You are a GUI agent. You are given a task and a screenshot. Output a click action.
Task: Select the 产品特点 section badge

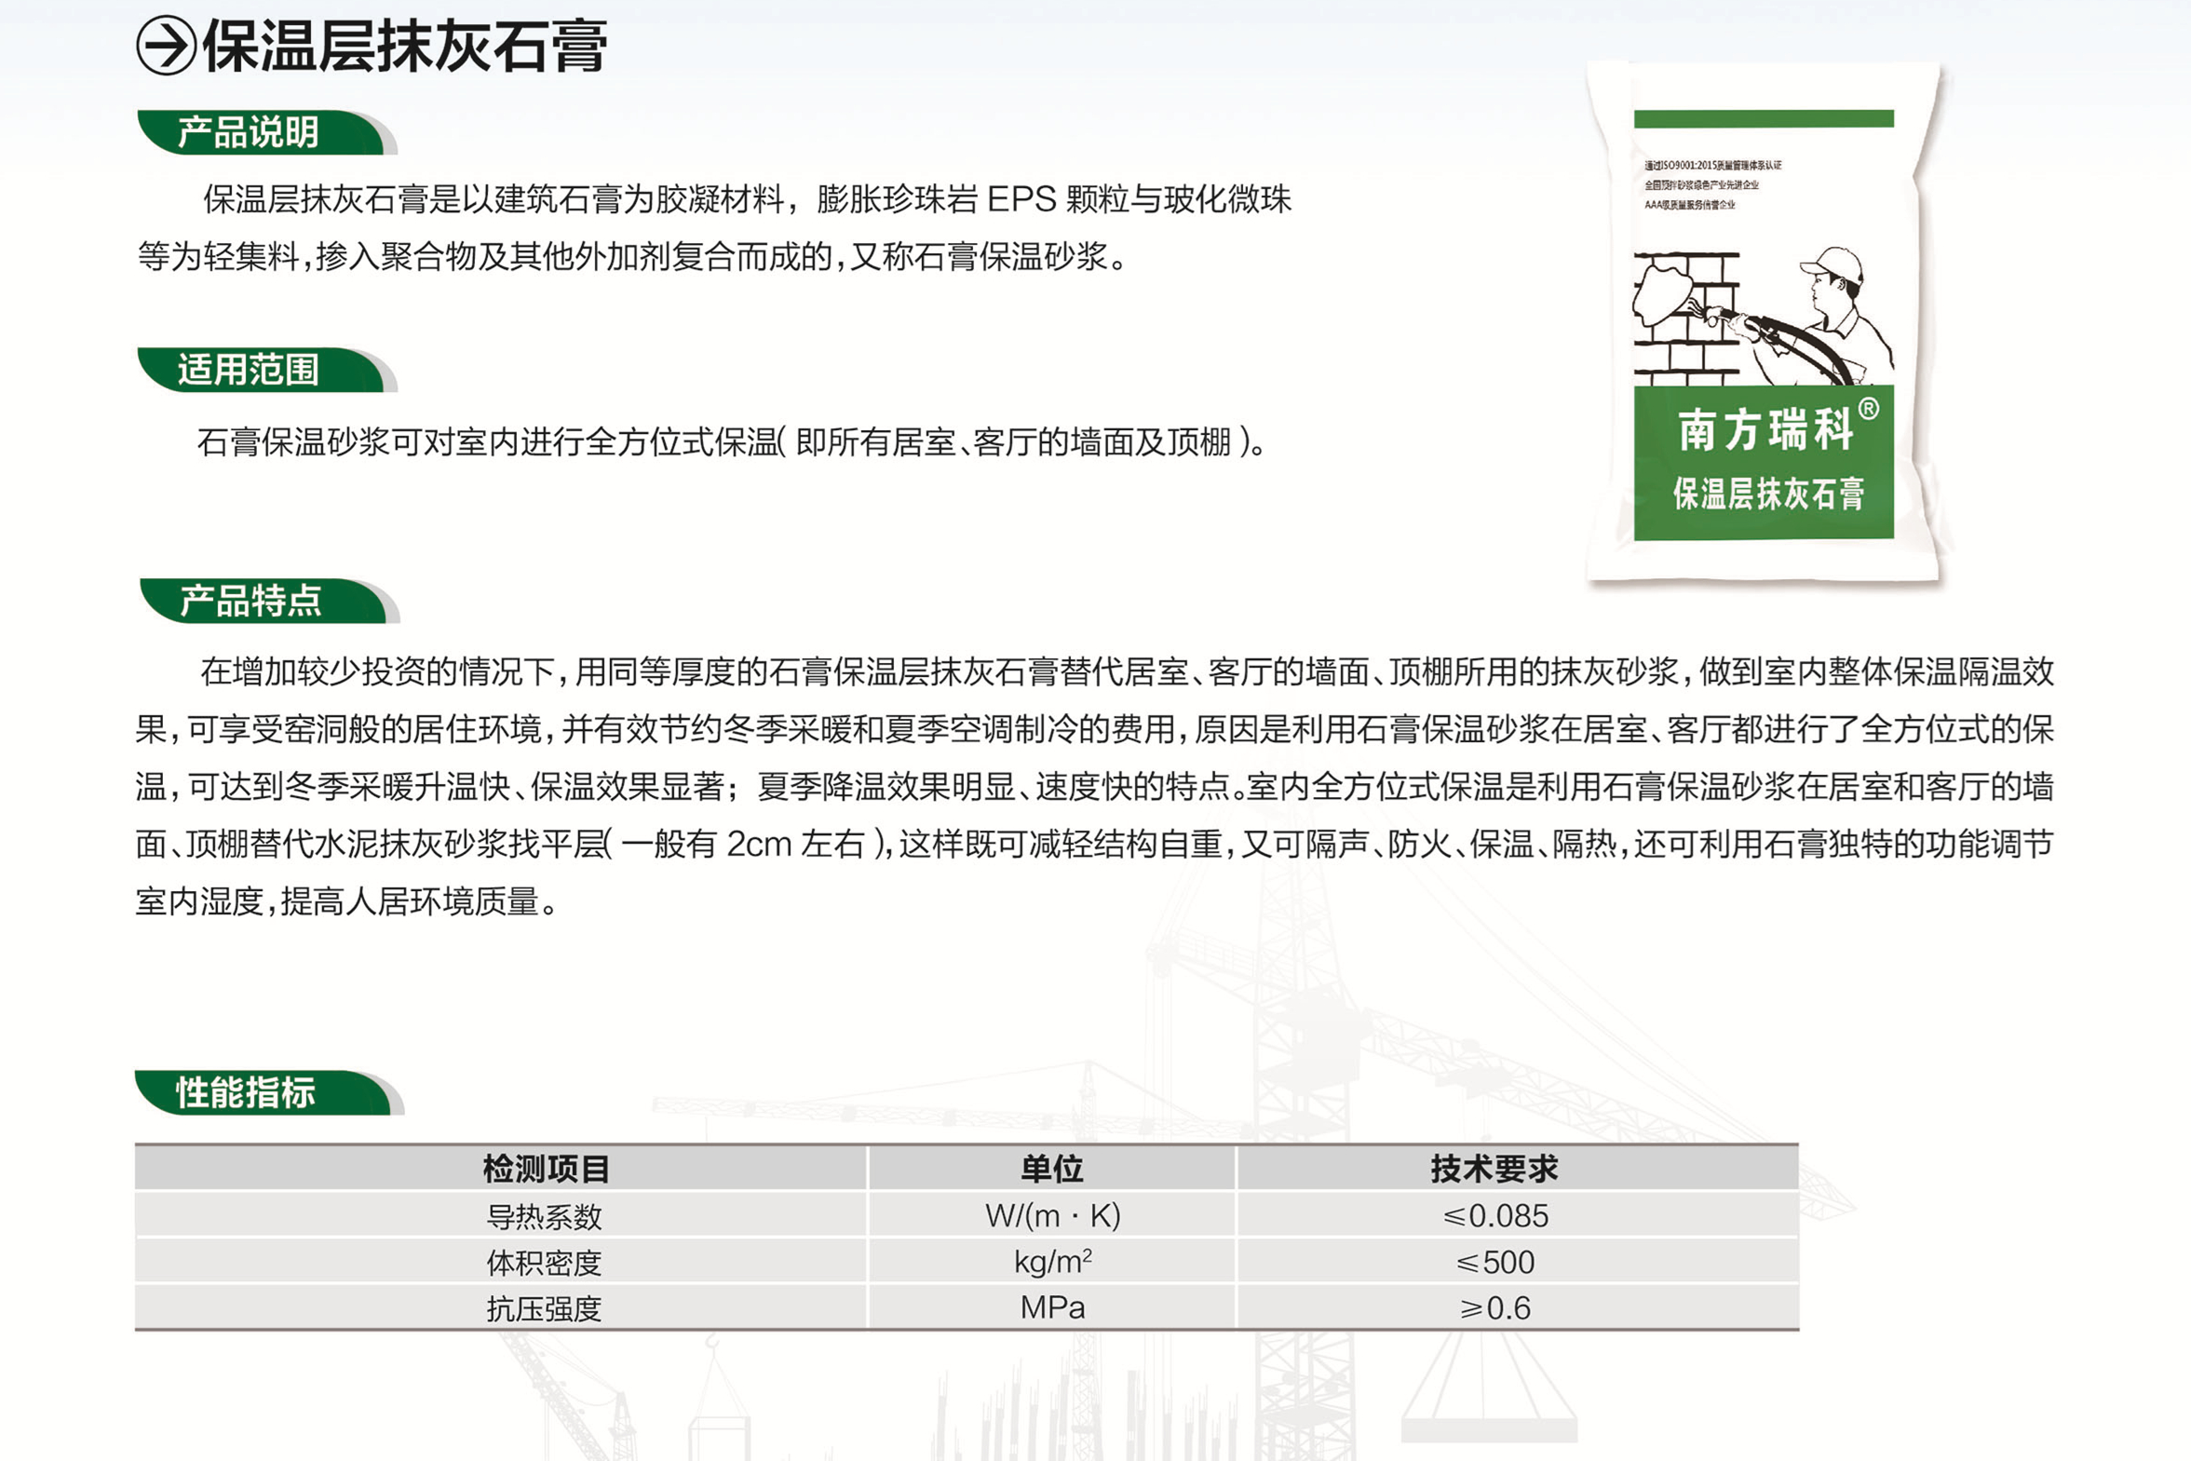(x=251, y=601)
